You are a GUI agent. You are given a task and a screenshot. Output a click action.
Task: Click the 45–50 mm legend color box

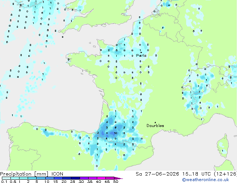(x=110, y=178)
